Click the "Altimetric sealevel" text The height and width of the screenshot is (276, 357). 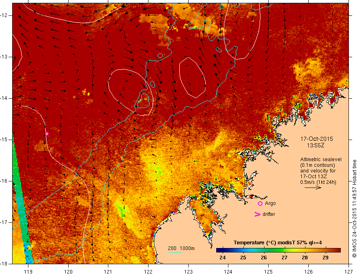click(x=321, y=160)
